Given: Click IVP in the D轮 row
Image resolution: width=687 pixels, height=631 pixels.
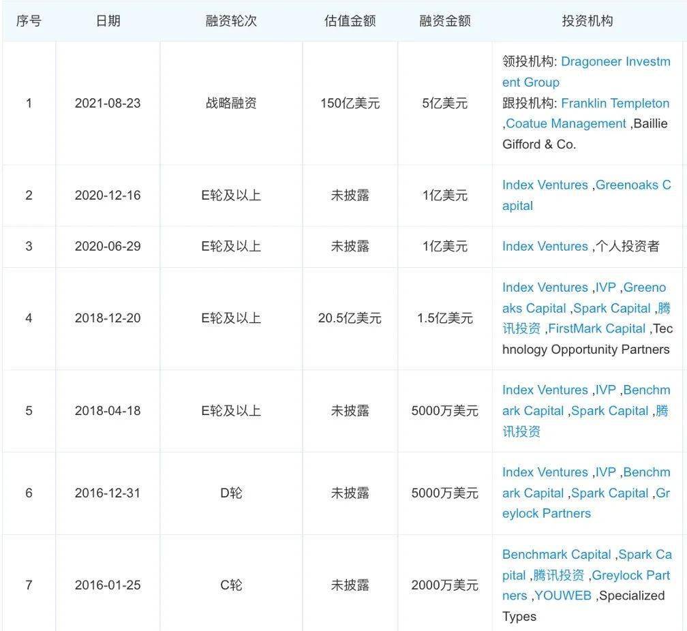Looking at the screenshot, I should [605, 472].
